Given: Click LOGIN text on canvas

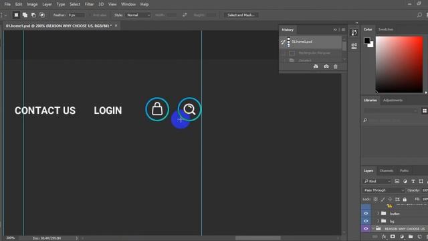Looking at the screenshot, I should [x=108, y=110].
